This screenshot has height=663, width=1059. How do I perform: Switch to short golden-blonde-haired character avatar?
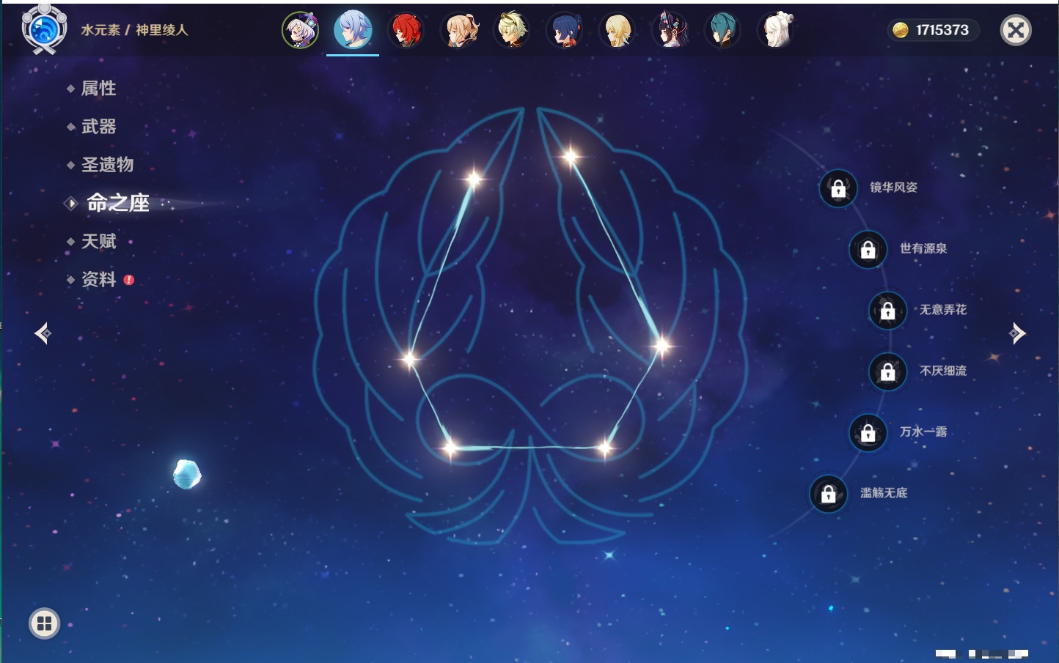[x=618, y=30]
